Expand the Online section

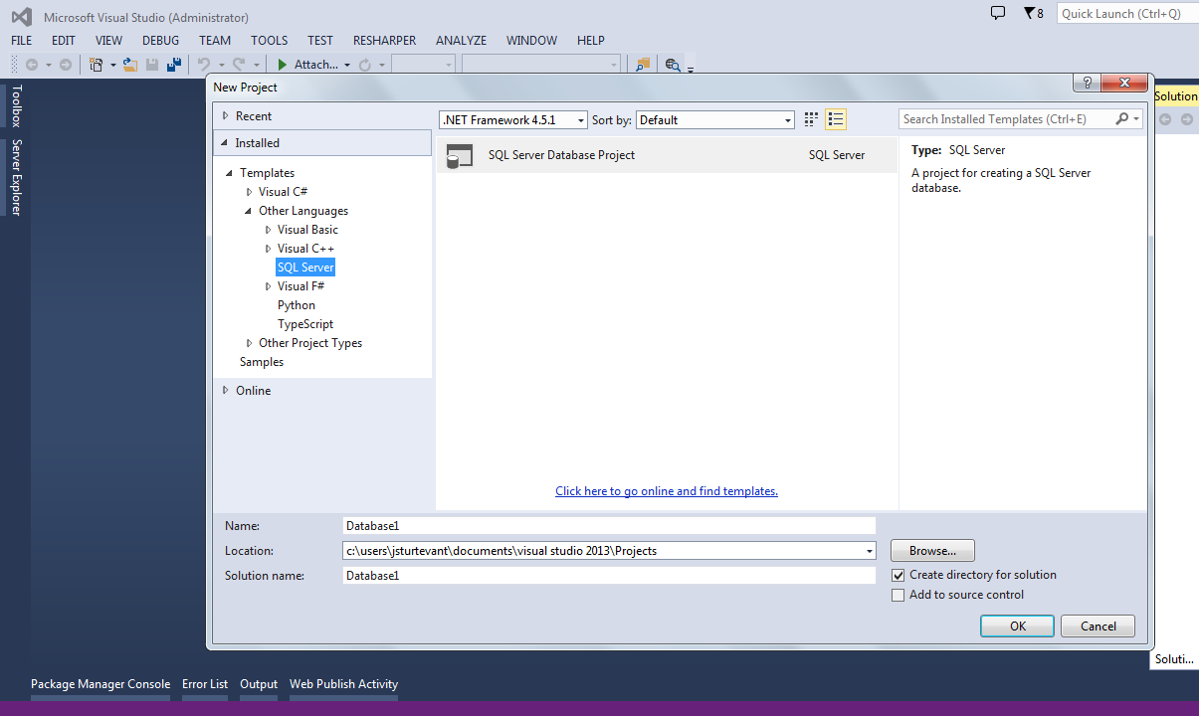point(226,391)
